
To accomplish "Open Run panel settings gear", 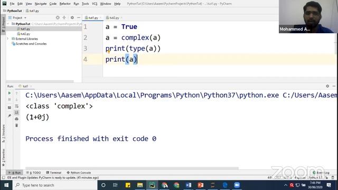I will coord(327,86).
